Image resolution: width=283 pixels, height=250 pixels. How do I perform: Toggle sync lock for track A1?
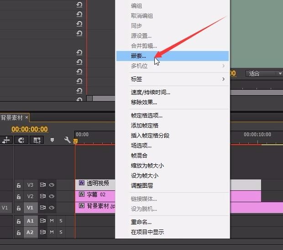[x=43, y=221]
